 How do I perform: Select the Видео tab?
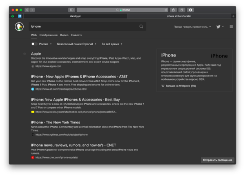[x=64, y=35]
